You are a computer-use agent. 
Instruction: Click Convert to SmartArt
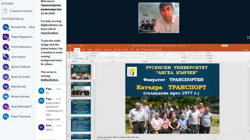154,59
